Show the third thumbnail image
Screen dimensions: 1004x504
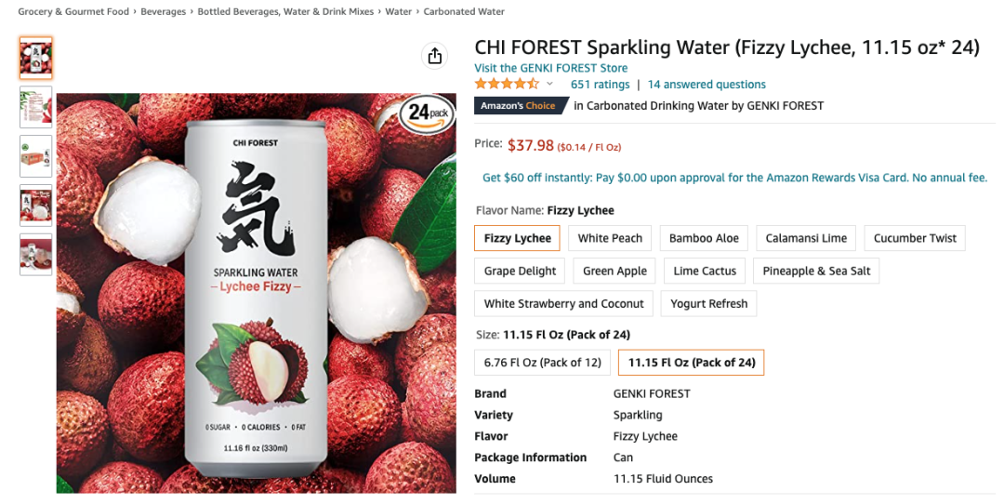(36, 156)
